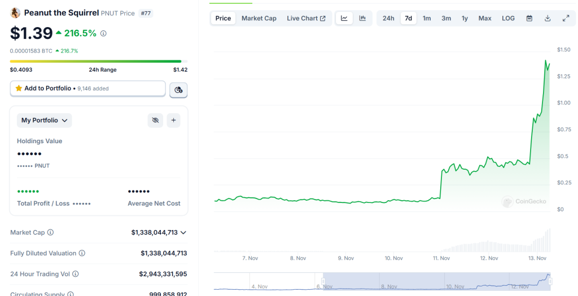Click the $1,338,044,713 Fully Diluted Valuation value
The height and width of the screenshot is (296, 578).
point(164,253)
